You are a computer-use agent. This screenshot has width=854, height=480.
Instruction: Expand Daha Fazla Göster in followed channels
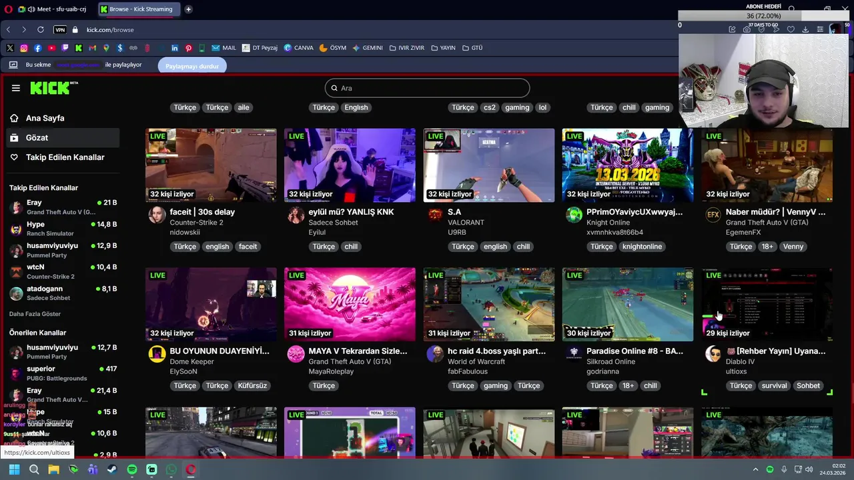(35, 314)
